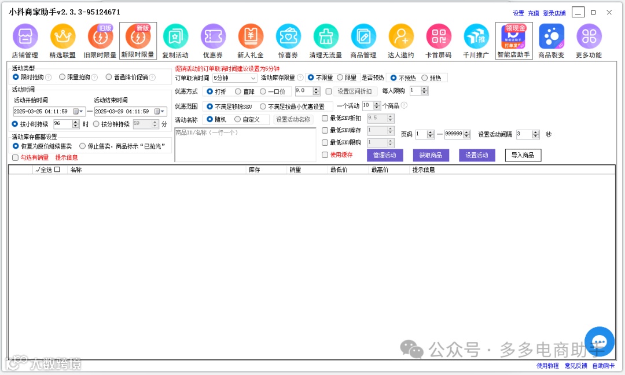Image resolution: width=625 pixels, height=375 pixels.
Task: Click the 按小时持续 hours stepper arrows
Action: click(76, 124)
